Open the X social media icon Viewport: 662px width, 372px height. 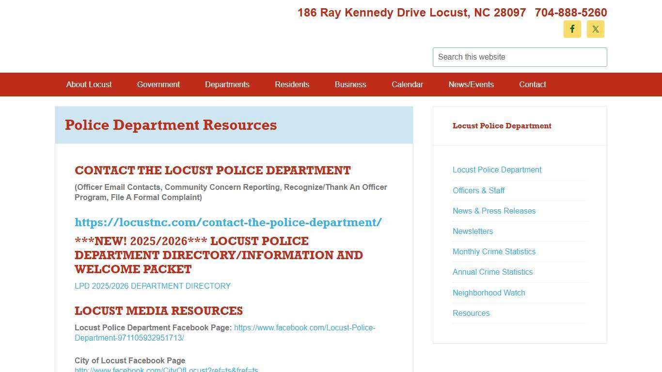pyautogui.click(x=595, y=29)
